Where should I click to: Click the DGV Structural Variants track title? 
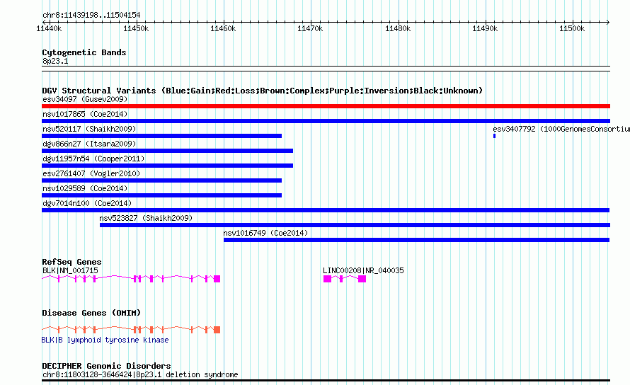click(263, 91)
